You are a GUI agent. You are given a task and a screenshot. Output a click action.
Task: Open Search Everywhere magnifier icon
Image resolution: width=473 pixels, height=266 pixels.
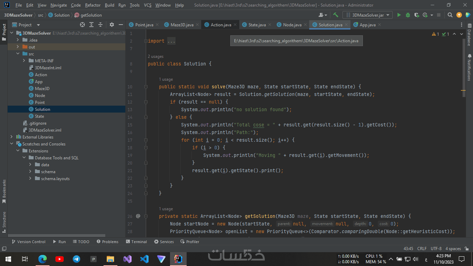click(x=450, y=15)
